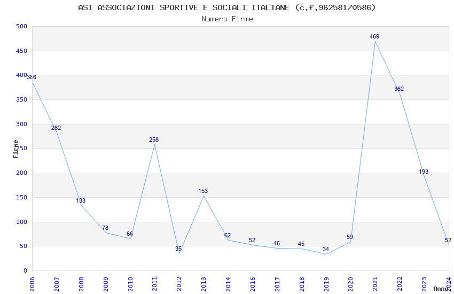
Task: Select the 46 data label
Action: click(277, 243)
